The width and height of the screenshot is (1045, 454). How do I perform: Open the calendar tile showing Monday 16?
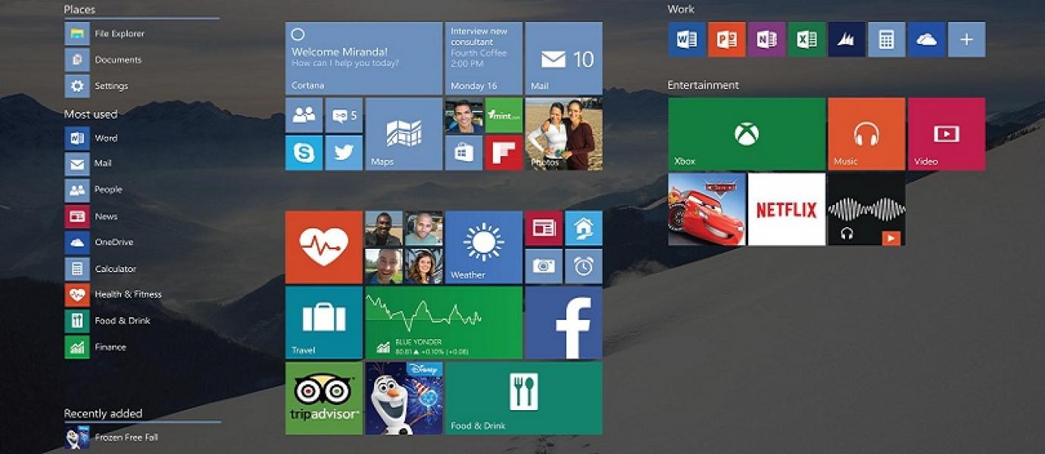tap(484, 58)
